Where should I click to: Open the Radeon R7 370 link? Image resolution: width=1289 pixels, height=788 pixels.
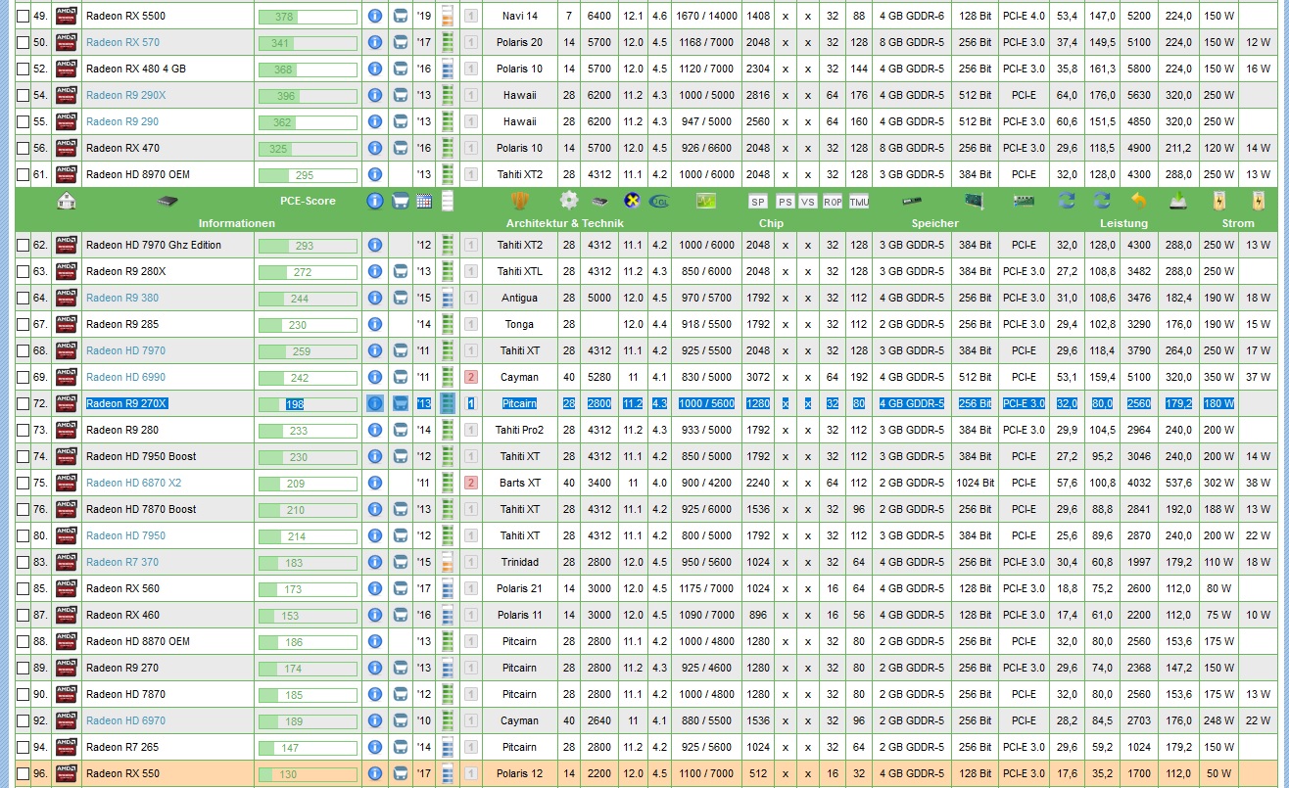pyautogui.click(x=121, y=562)
